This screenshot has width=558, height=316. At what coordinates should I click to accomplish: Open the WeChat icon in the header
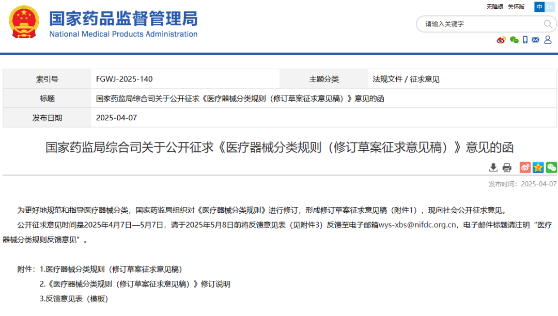pyautogui.click(x=514, y=40)
